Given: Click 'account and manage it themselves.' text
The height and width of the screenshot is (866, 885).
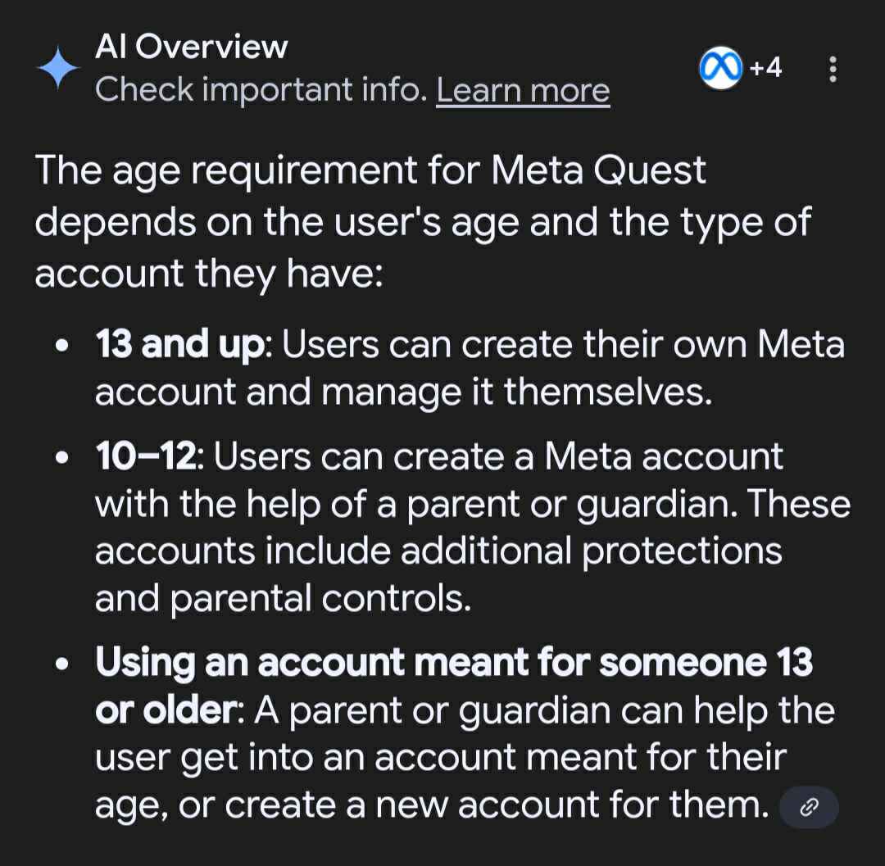Looking at the screenshot, I should [x=403, y=392].
